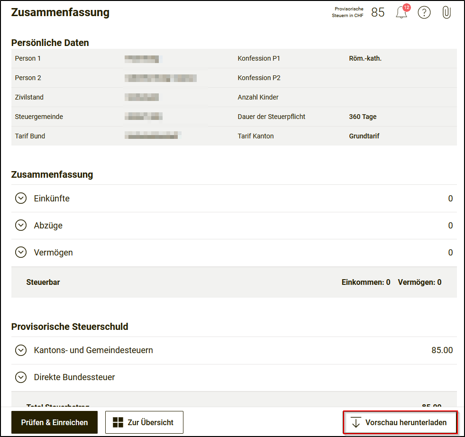Screen dimensions: 465x437
Task: Click the Kantons- und Gemeindesteuern label
Action: click(x=93, y=350)
